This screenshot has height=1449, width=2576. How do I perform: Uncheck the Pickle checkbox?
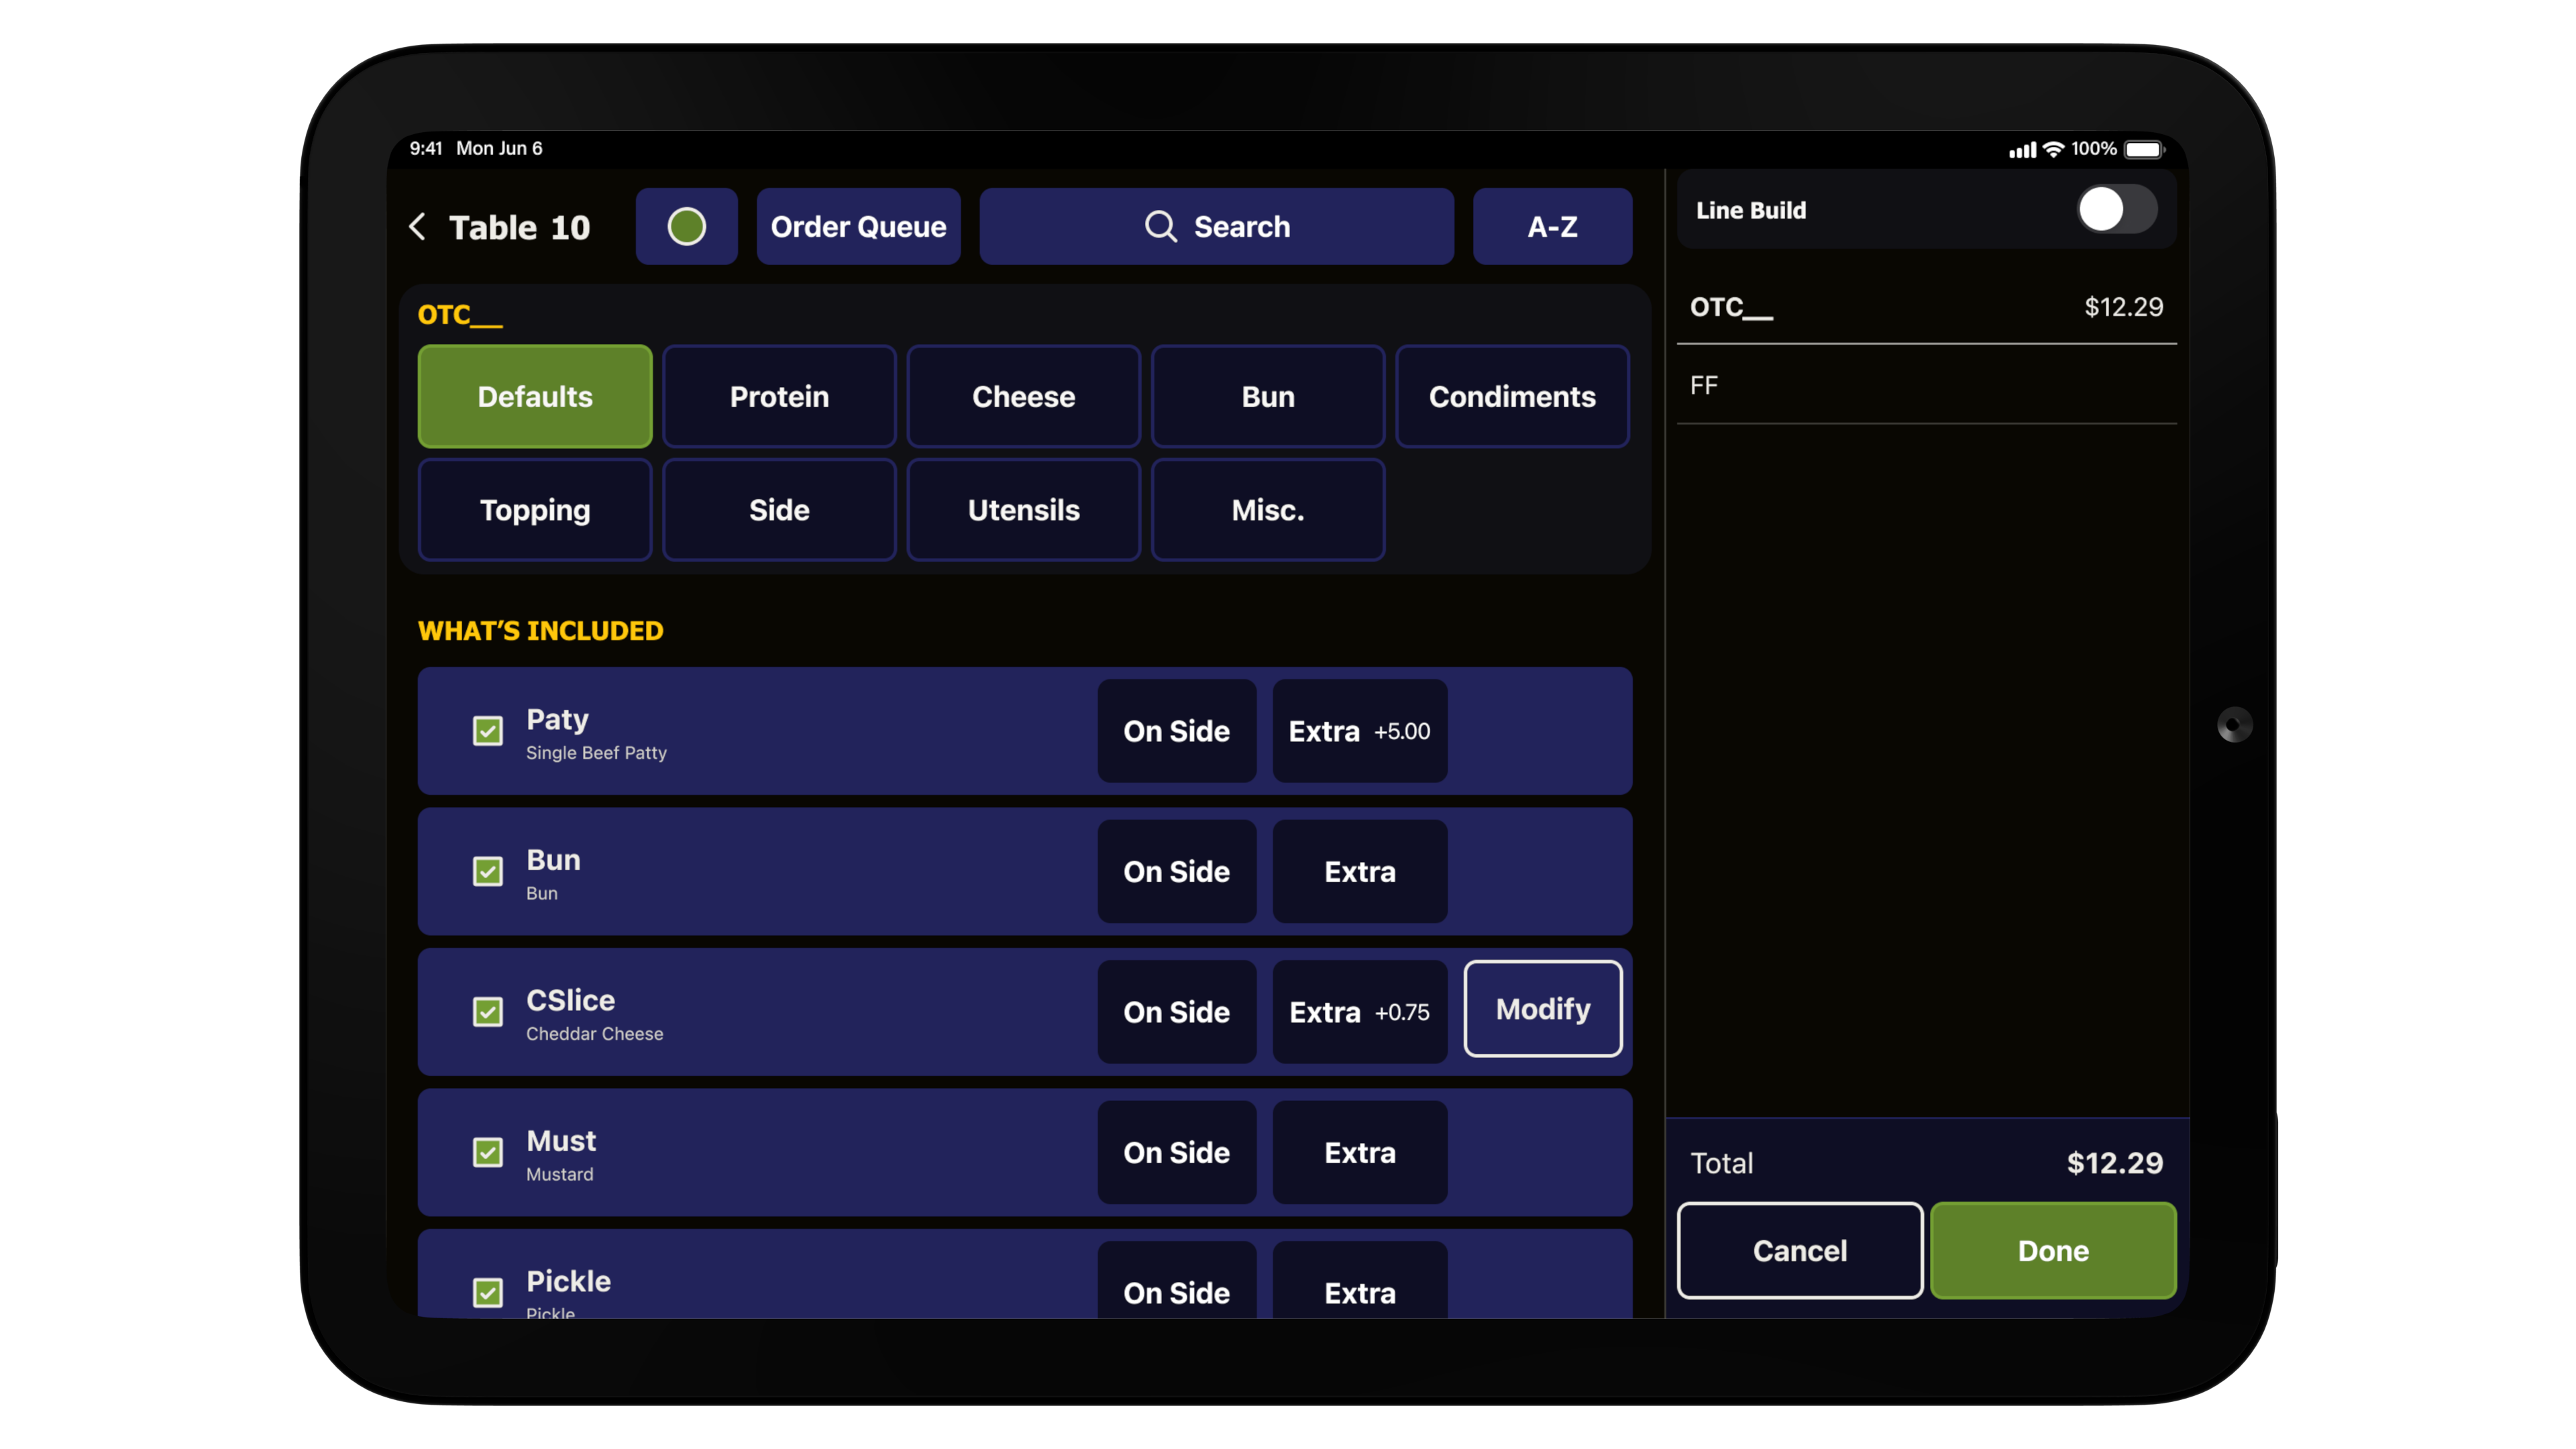pos(488,1292)
